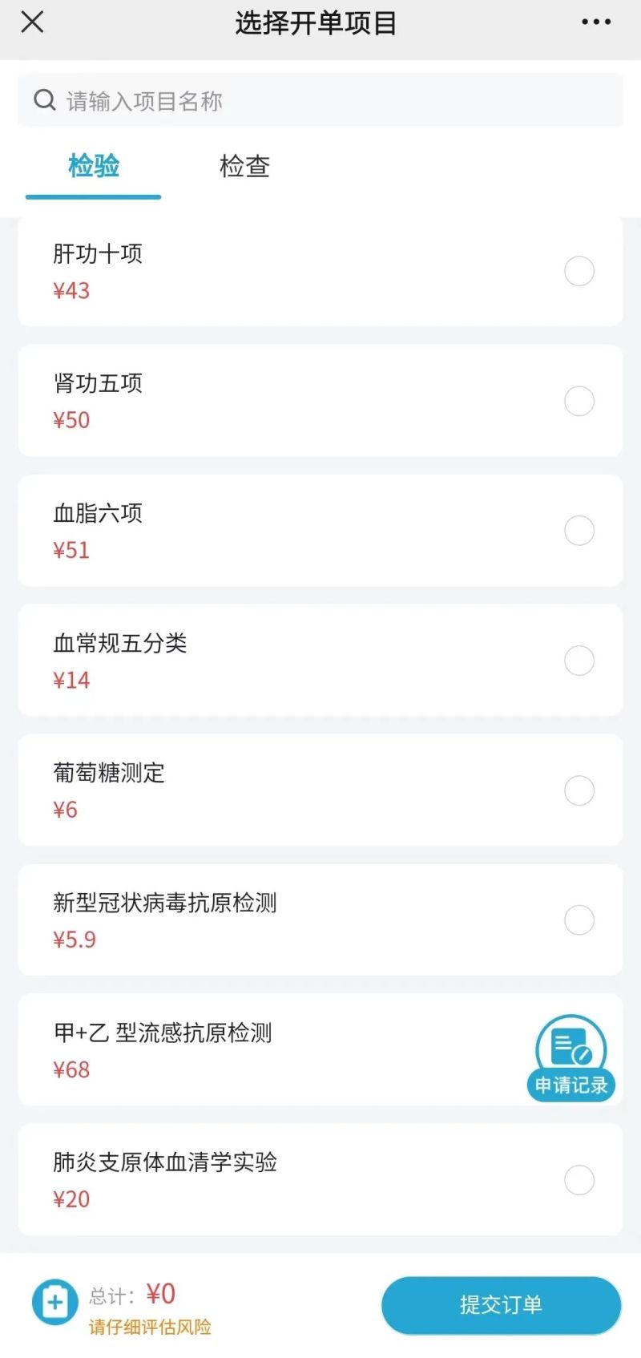
Task: Close the order item selection page
Action: (32, 22)
